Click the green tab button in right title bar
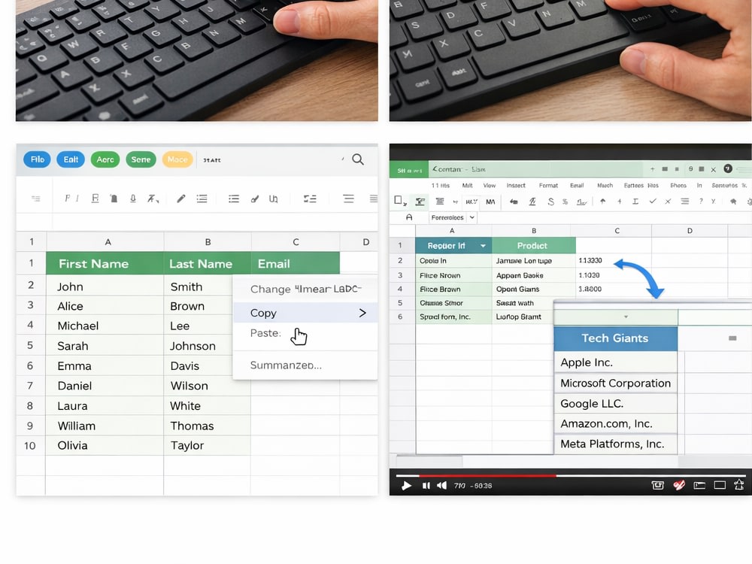The width and height of the screenshot is (752, 564). (409, 170)
